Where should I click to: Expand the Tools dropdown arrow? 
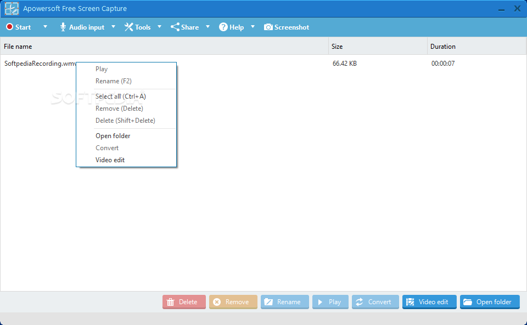159,27
